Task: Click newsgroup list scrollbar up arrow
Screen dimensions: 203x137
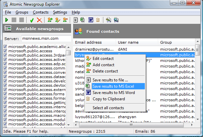Action: (x=68, y=47)
